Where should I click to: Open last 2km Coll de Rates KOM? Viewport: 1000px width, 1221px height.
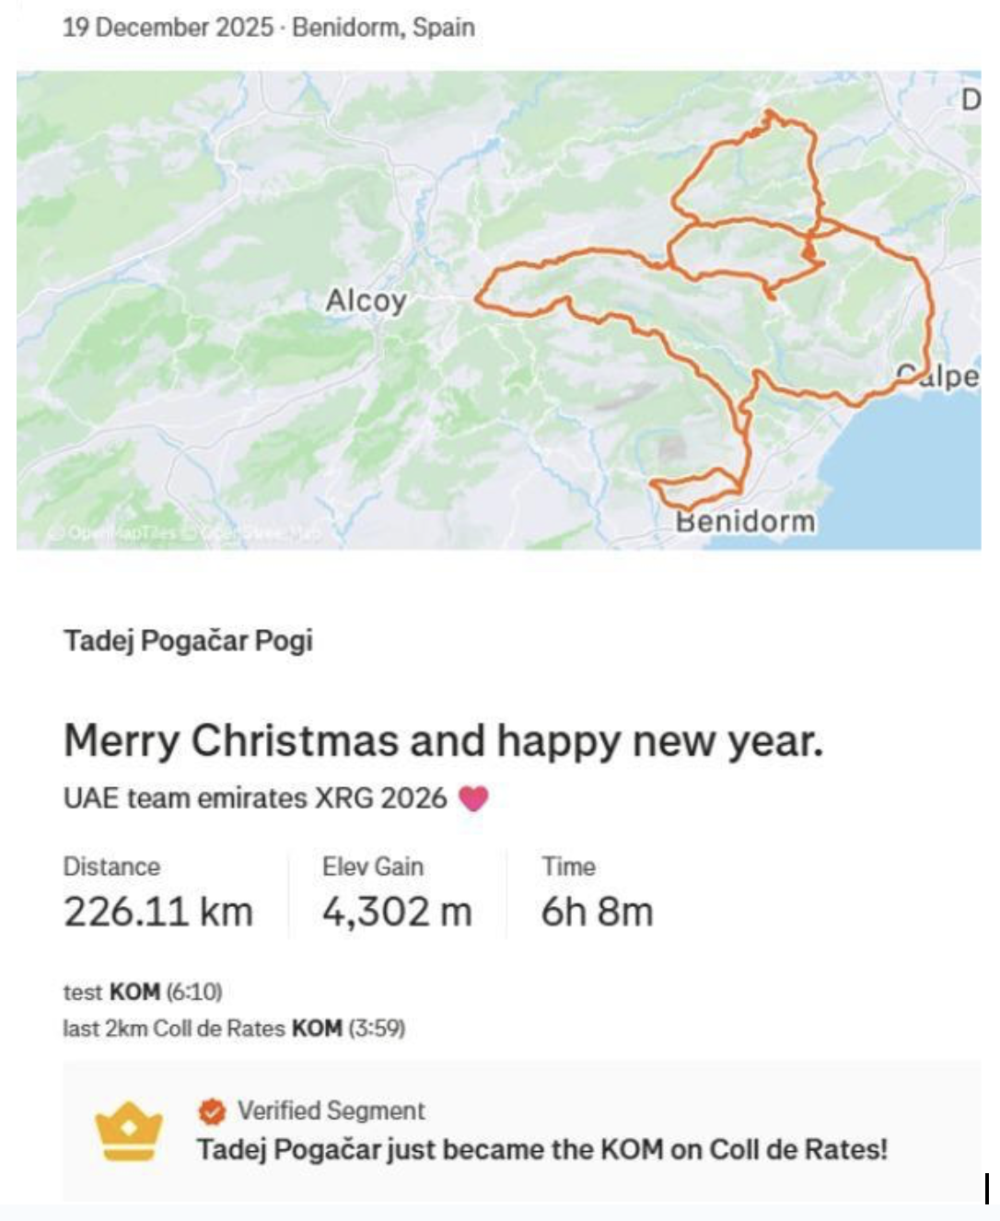234,1028
